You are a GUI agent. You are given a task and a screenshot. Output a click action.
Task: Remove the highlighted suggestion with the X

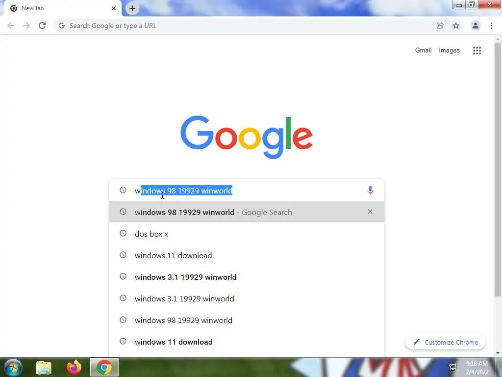(370, 212)
